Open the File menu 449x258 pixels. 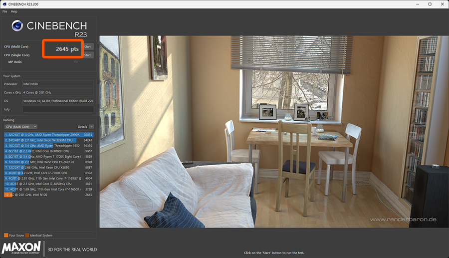pyautogui.click(x=4, y=11)
